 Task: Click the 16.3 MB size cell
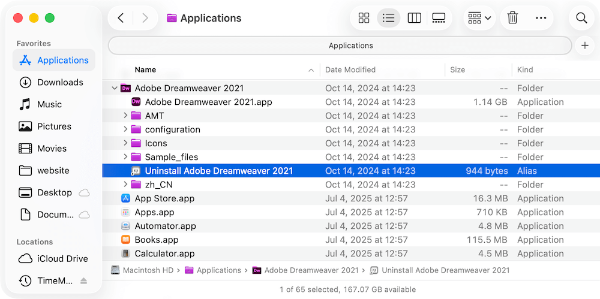(x=490, y=198)
